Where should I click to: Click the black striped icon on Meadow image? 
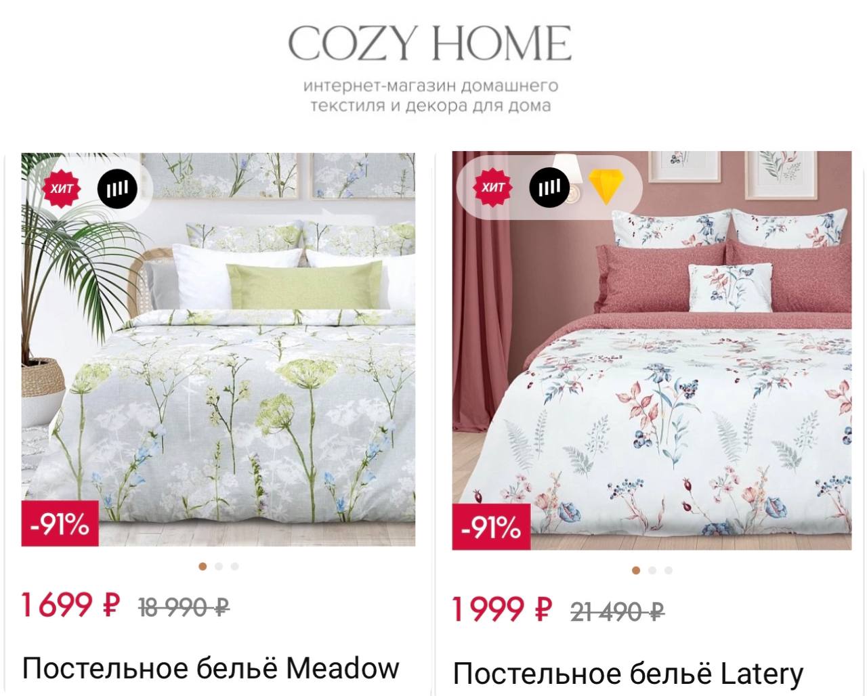click(117, 188)
